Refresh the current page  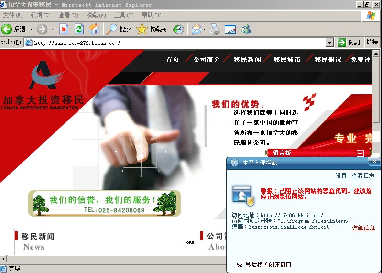point(79,29)
